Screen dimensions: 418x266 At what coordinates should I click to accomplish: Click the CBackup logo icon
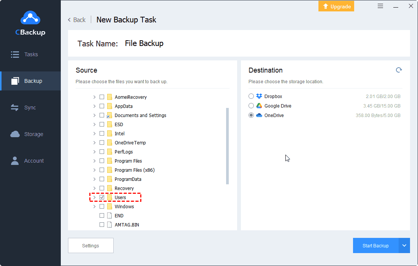click(x=30, y=18)
